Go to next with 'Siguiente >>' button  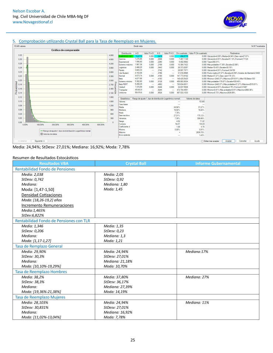pos(39,141)
